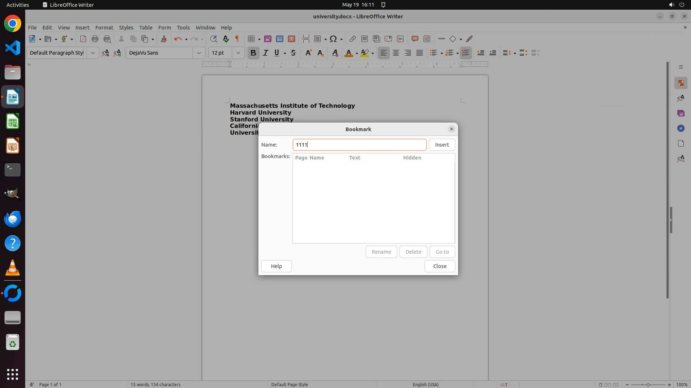Click Insert button in Bookmark dialog
Screen dimensions: 691x388
coord(442,145)
